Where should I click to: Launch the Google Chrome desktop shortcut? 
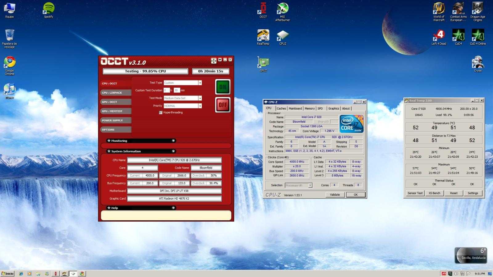click(10, 66)
